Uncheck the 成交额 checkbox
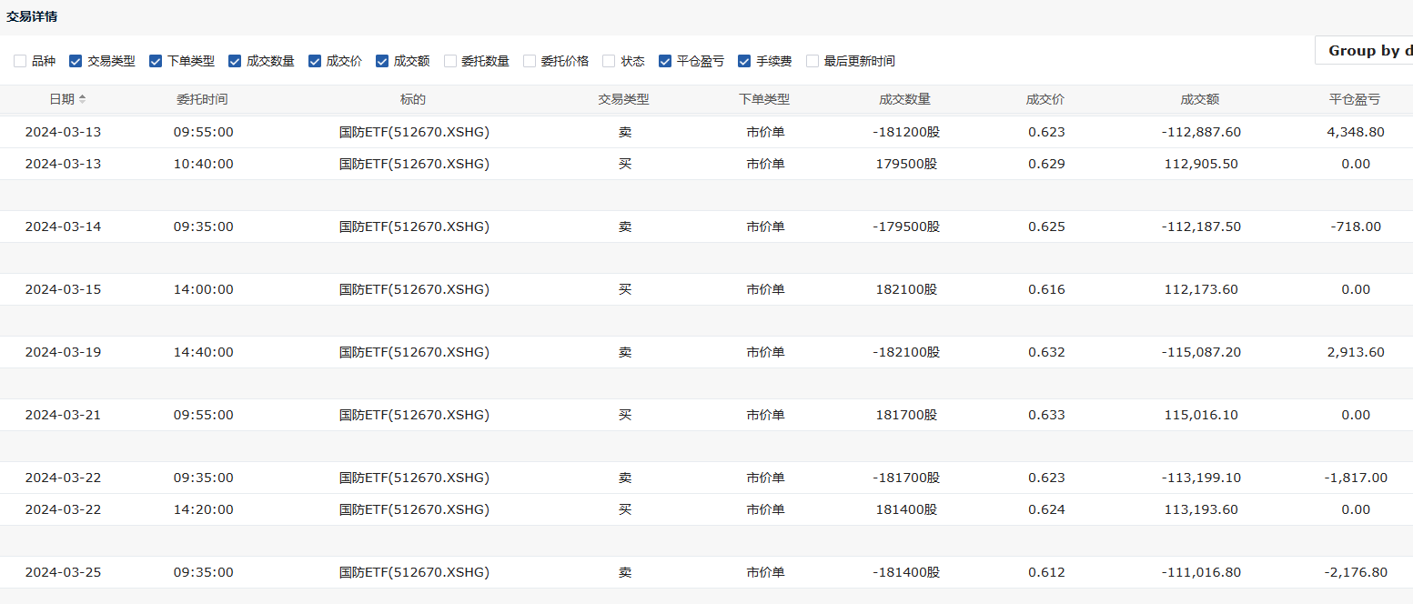 (x=382, y=61)
